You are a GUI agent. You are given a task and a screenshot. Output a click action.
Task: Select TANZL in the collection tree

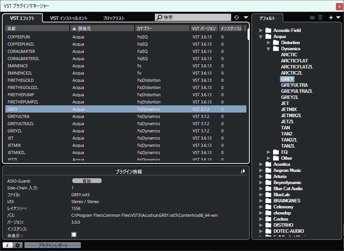288,146
